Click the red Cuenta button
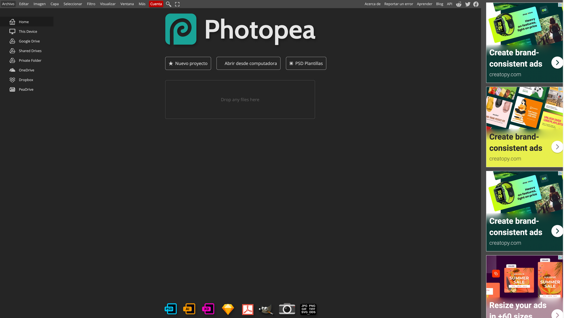 pyautogui.click(x=156, y=4)
